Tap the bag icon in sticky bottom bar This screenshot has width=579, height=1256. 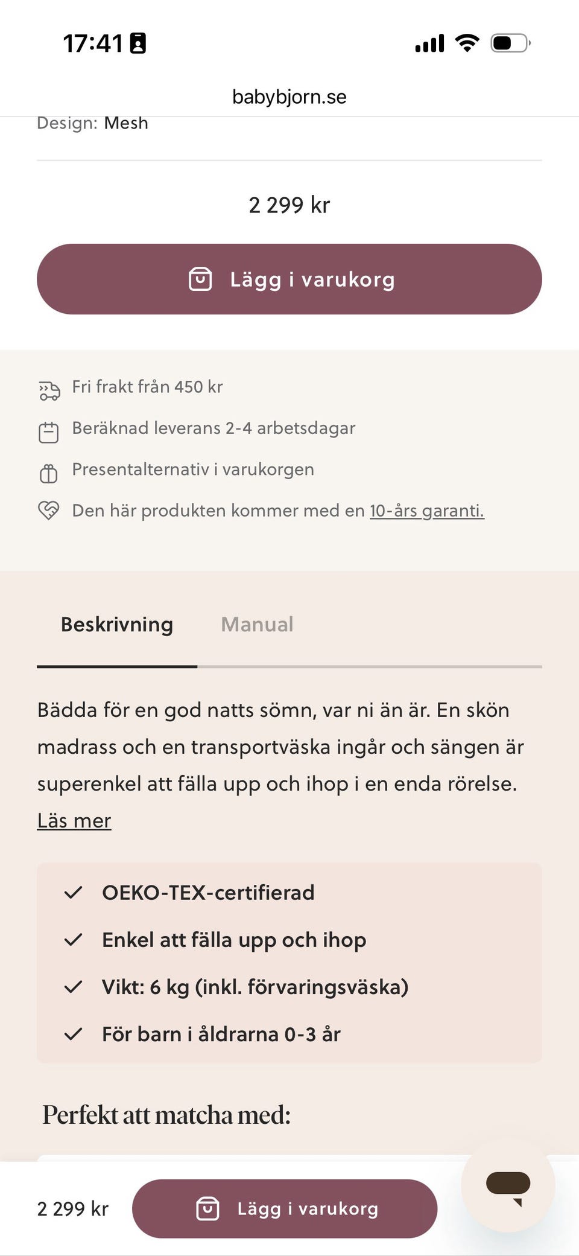point(207,1209)
